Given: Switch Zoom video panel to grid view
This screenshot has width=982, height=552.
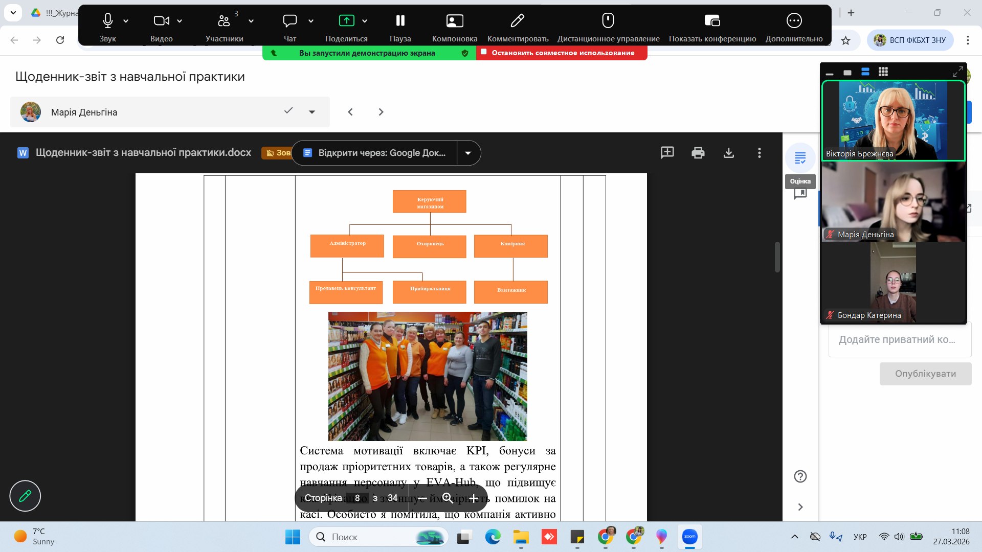Looking at the screenshot, I should [883, 72].
